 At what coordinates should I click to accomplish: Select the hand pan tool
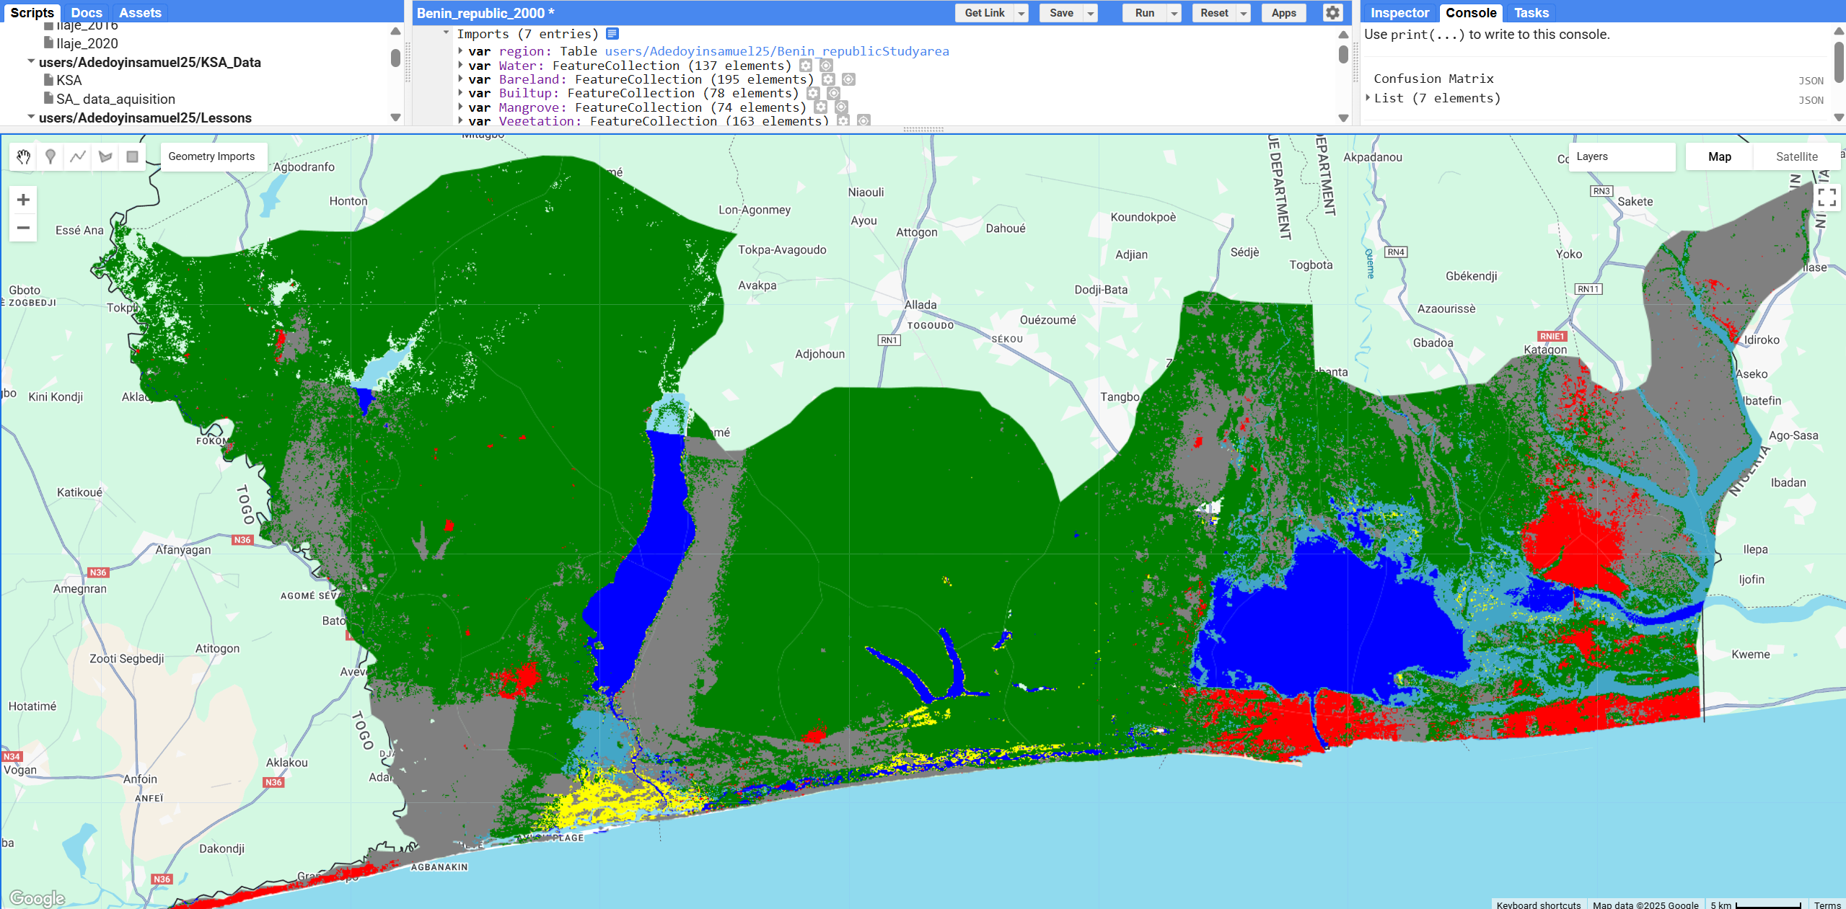[23, 156]
